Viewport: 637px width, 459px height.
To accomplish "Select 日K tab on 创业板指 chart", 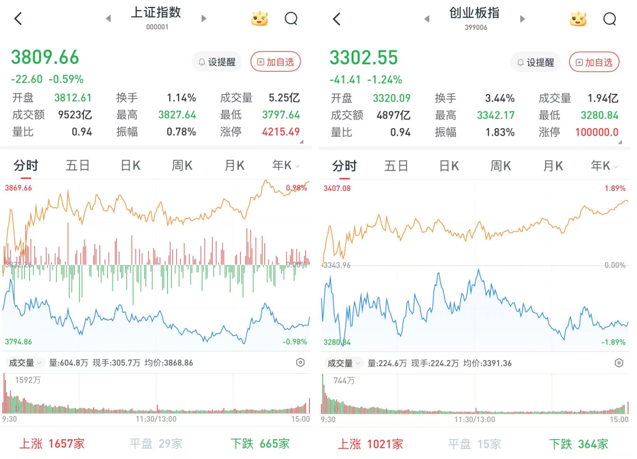I will pos(449,166).
